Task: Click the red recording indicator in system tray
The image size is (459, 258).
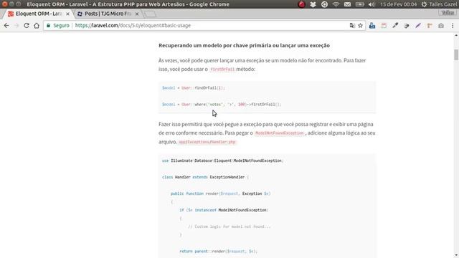Action: click(x=301, y=4)
